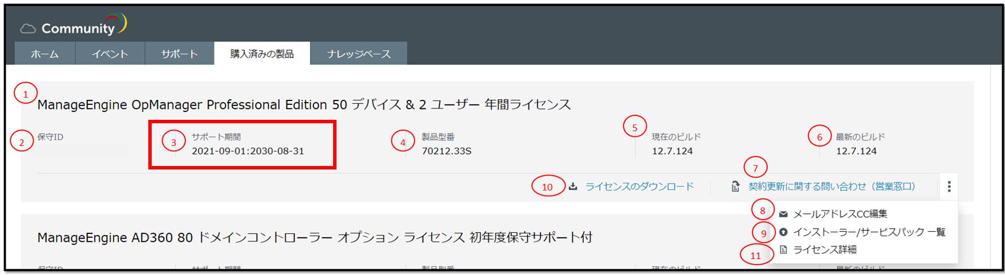The image size is (1005, 275).
Task: Go to the サポート tab
Action: 180,54
